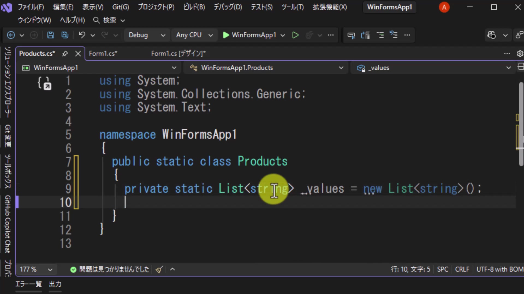The image size is (524, 294).
Task: Click the CRLF line ending indicator
Action: (462, 269)
